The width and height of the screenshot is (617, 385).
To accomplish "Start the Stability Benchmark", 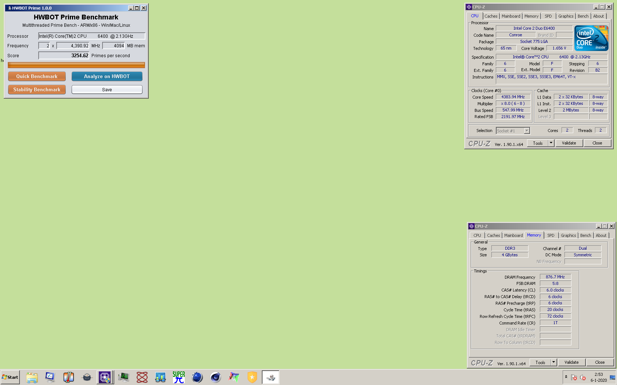I will pos(37,89).
